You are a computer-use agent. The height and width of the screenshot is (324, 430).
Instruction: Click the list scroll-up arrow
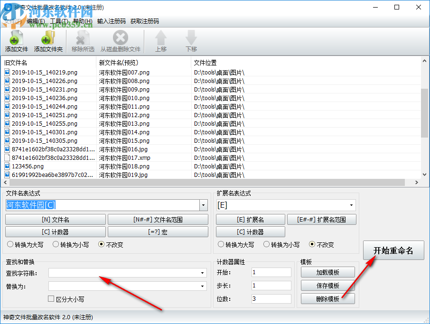point(424,61)
